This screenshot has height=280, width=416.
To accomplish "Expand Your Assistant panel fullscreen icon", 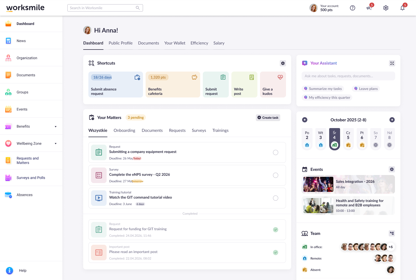I will point(392,63).
